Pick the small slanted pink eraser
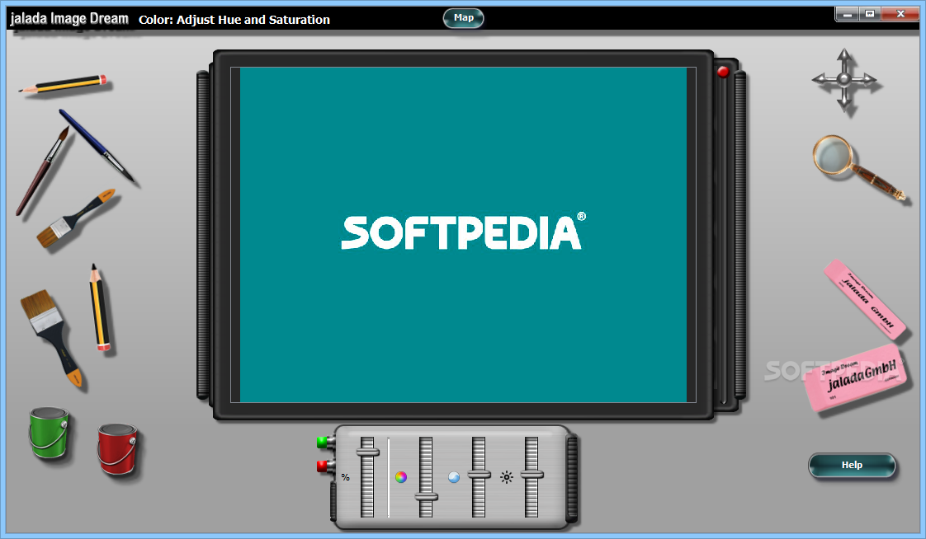 click(865, 299)
